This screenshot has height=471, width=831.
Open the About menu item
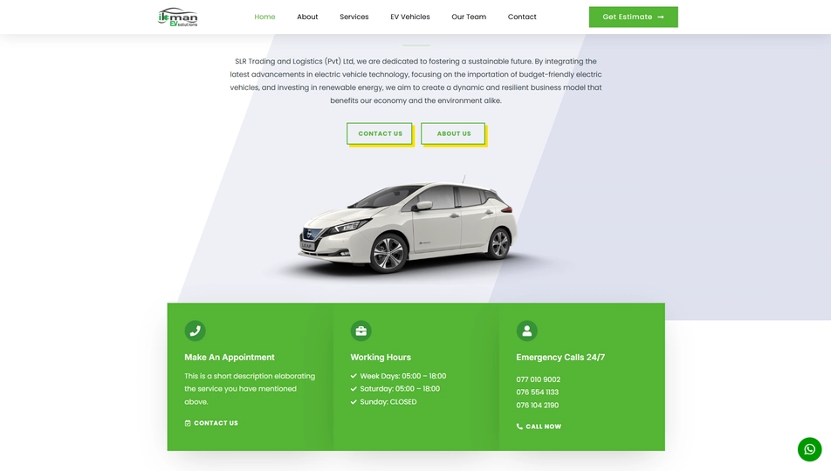pos(307,17)
